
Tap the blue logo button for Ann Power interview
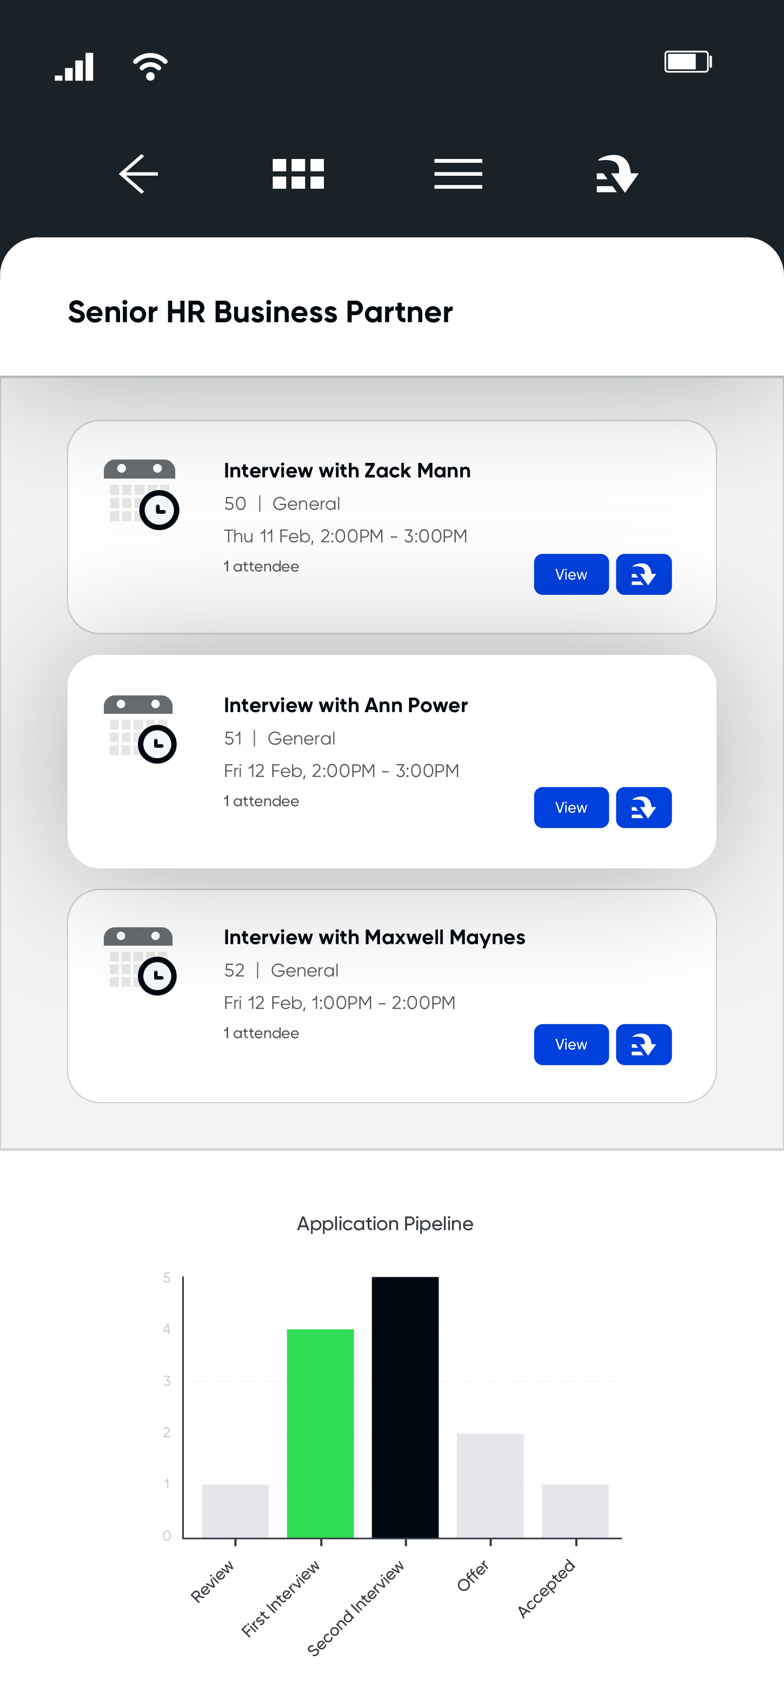point(643,807)
